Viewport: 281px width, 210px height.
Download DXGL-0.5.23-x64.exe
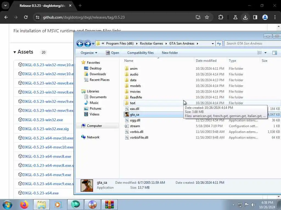[41, 193]
